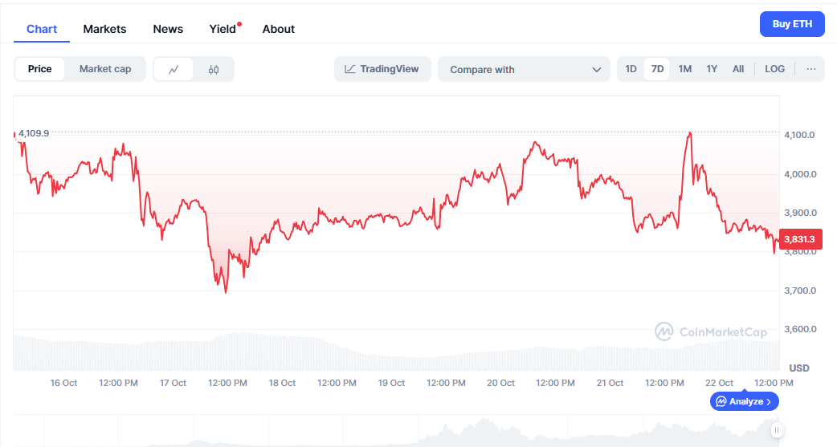
Task: Enable LOG scale on chart
Action: [774, 69]
